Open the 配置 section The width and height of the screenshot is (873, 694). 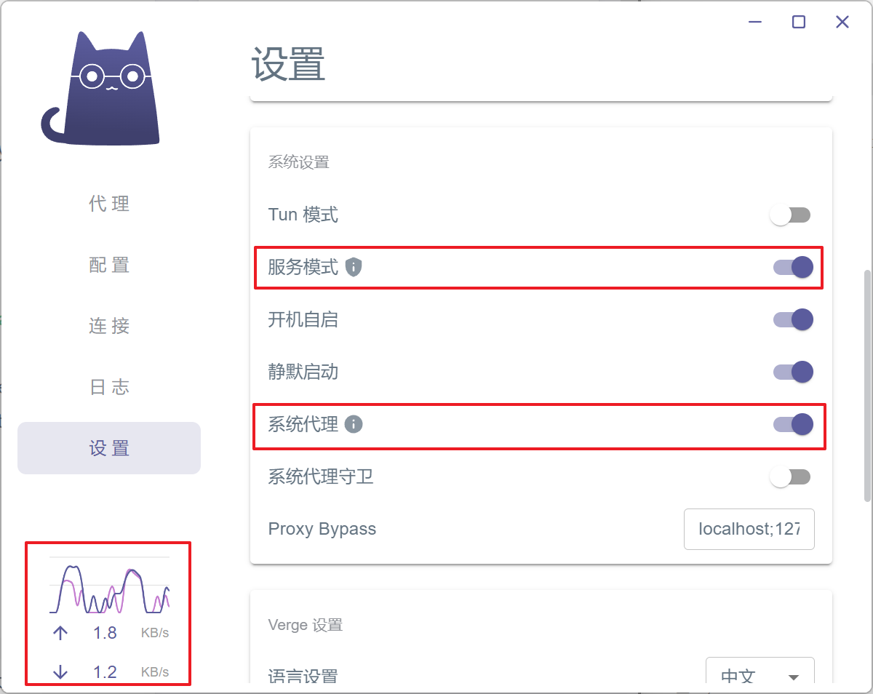(x=108, y=266)
